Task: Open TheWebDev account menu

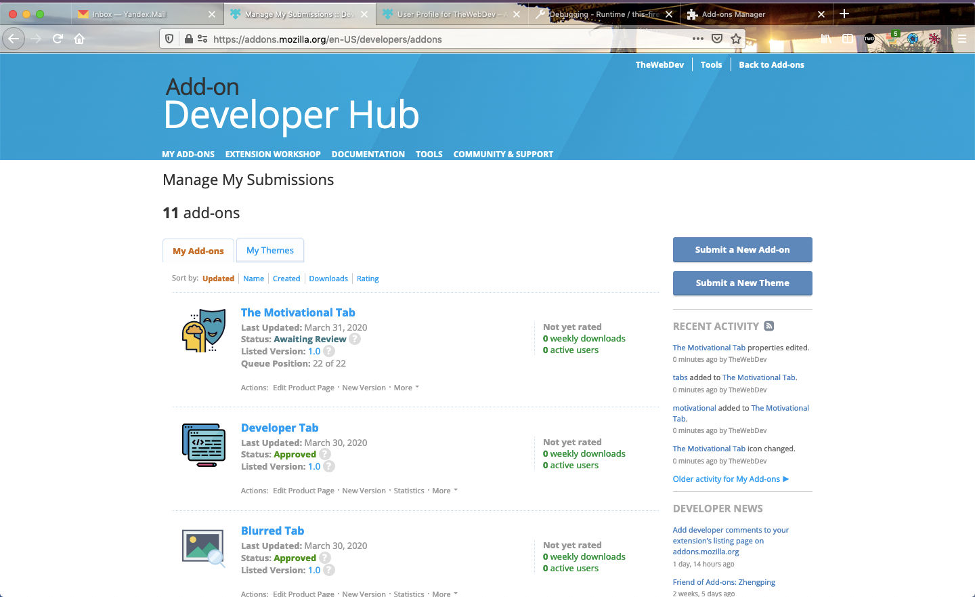Action: (x=659, y=64)
